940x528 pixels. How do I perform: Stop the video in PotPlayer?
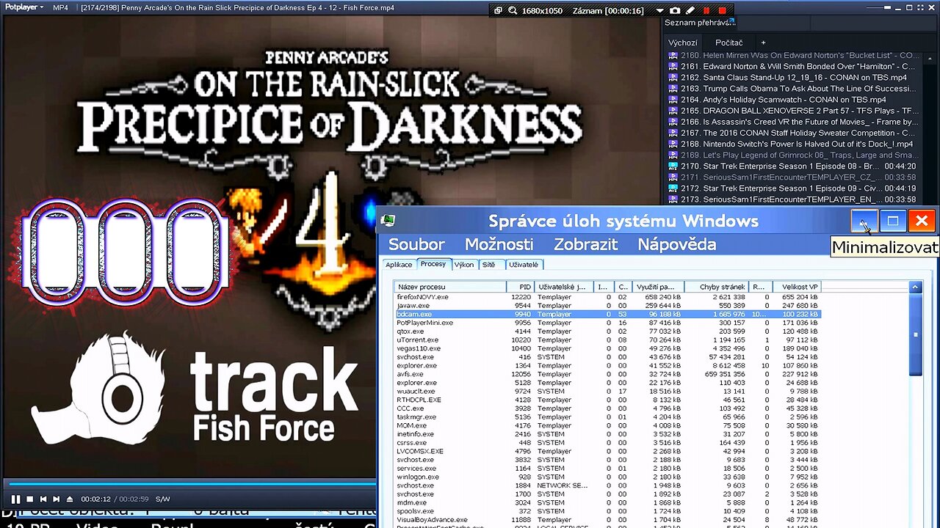click(30, 499)
